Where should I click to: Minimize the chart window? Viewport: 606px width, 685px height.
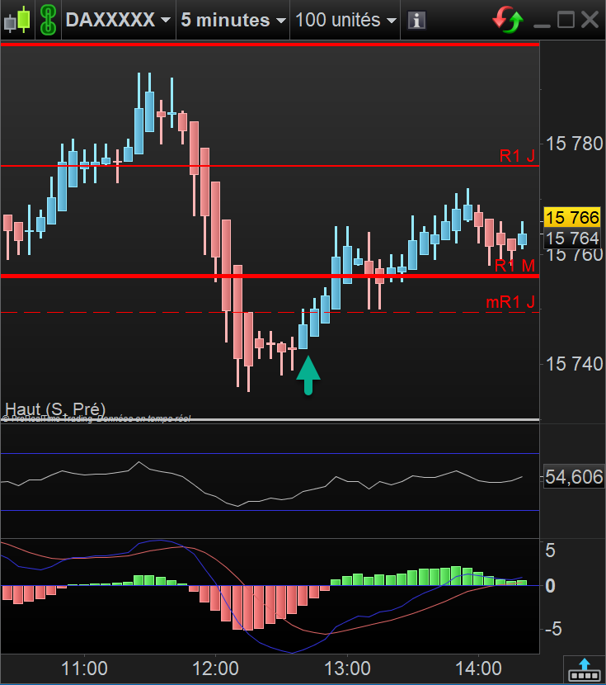(542, 25)
